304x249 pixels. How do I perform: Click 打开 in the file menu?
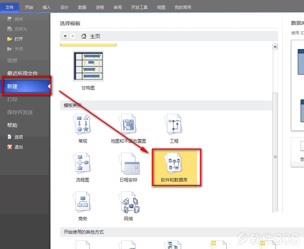pos(15,39)
